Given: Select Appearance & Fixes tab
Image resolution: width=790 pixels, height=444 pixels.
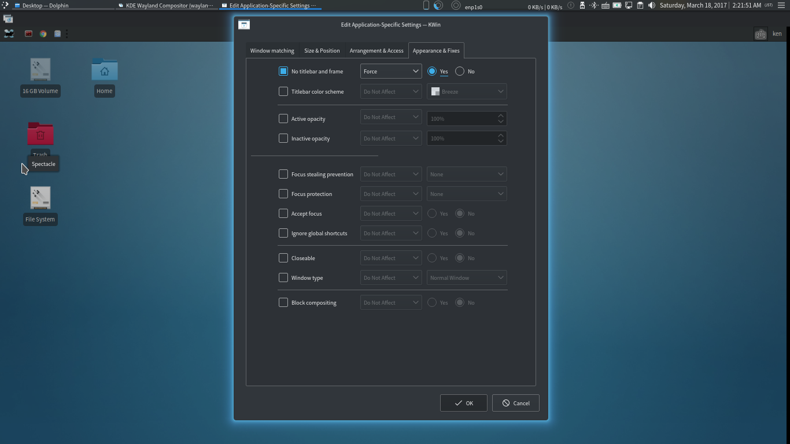Looking at the screenshot, I should point(436,50).
